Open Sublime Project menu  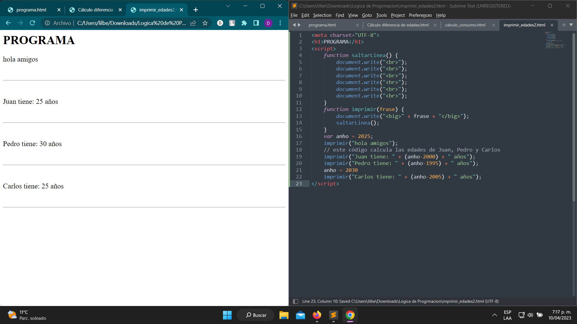[398, 15]
